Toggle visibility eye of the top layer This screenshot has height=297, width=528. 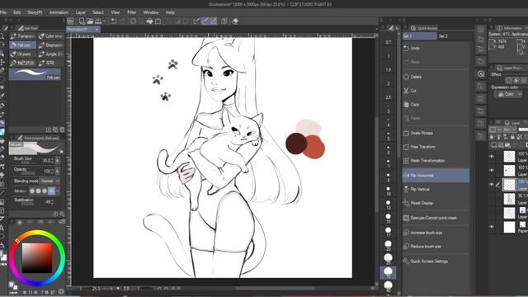point(492,156)
